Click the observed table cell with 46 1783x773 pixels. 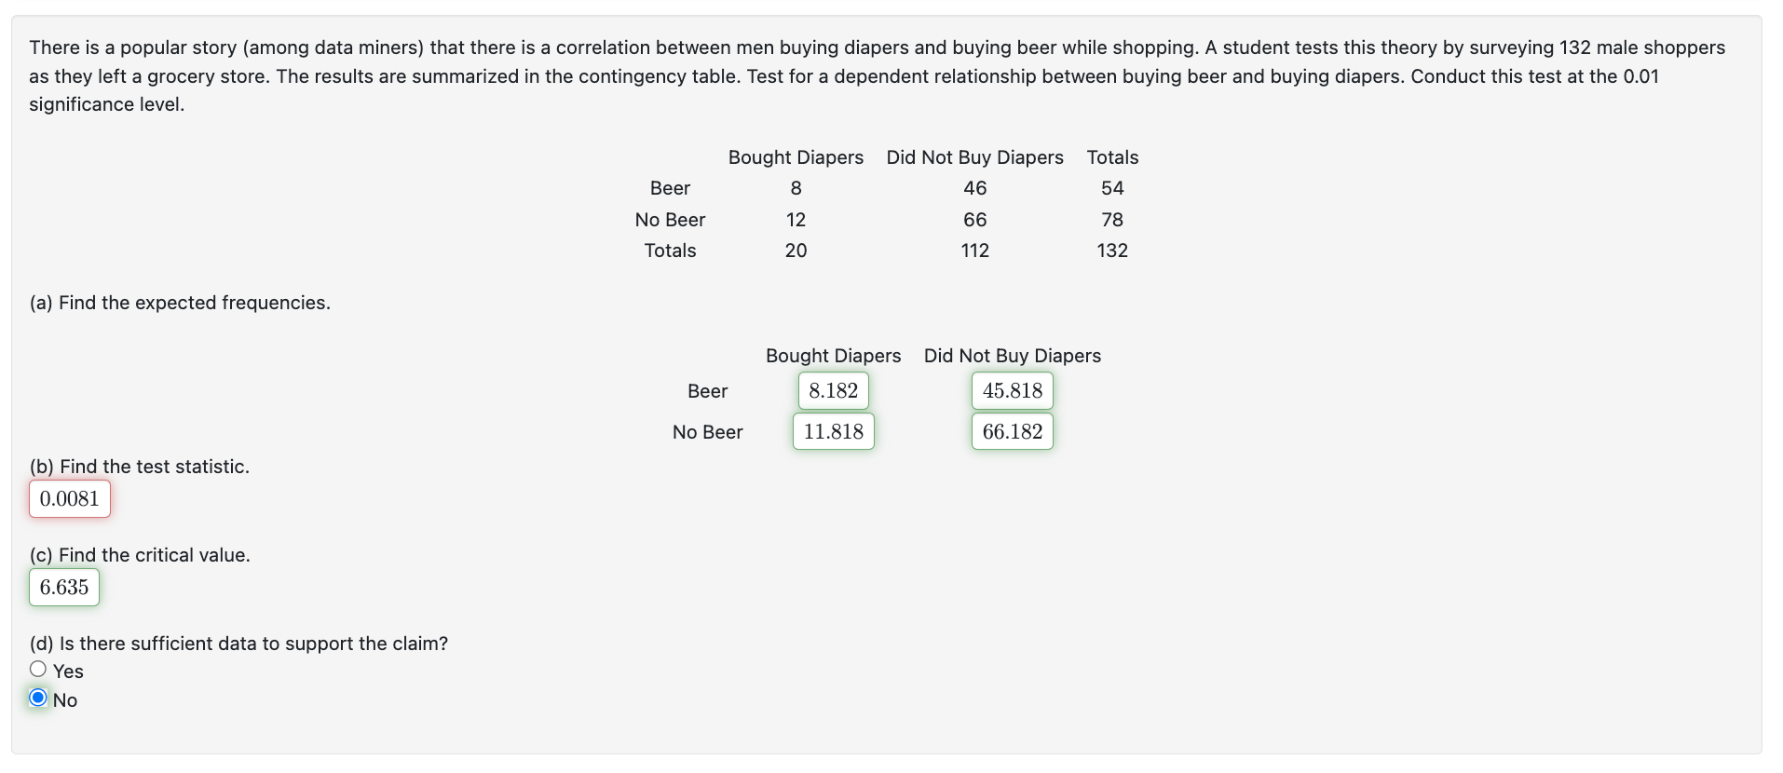(974, 188)
